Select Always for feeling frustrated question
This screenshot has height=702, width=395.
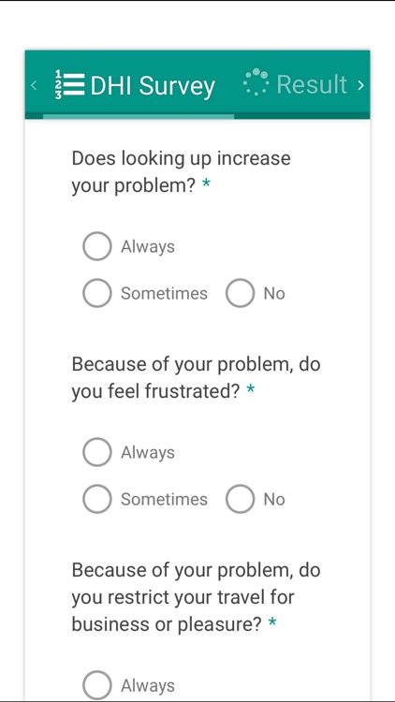tap(96, 452)
